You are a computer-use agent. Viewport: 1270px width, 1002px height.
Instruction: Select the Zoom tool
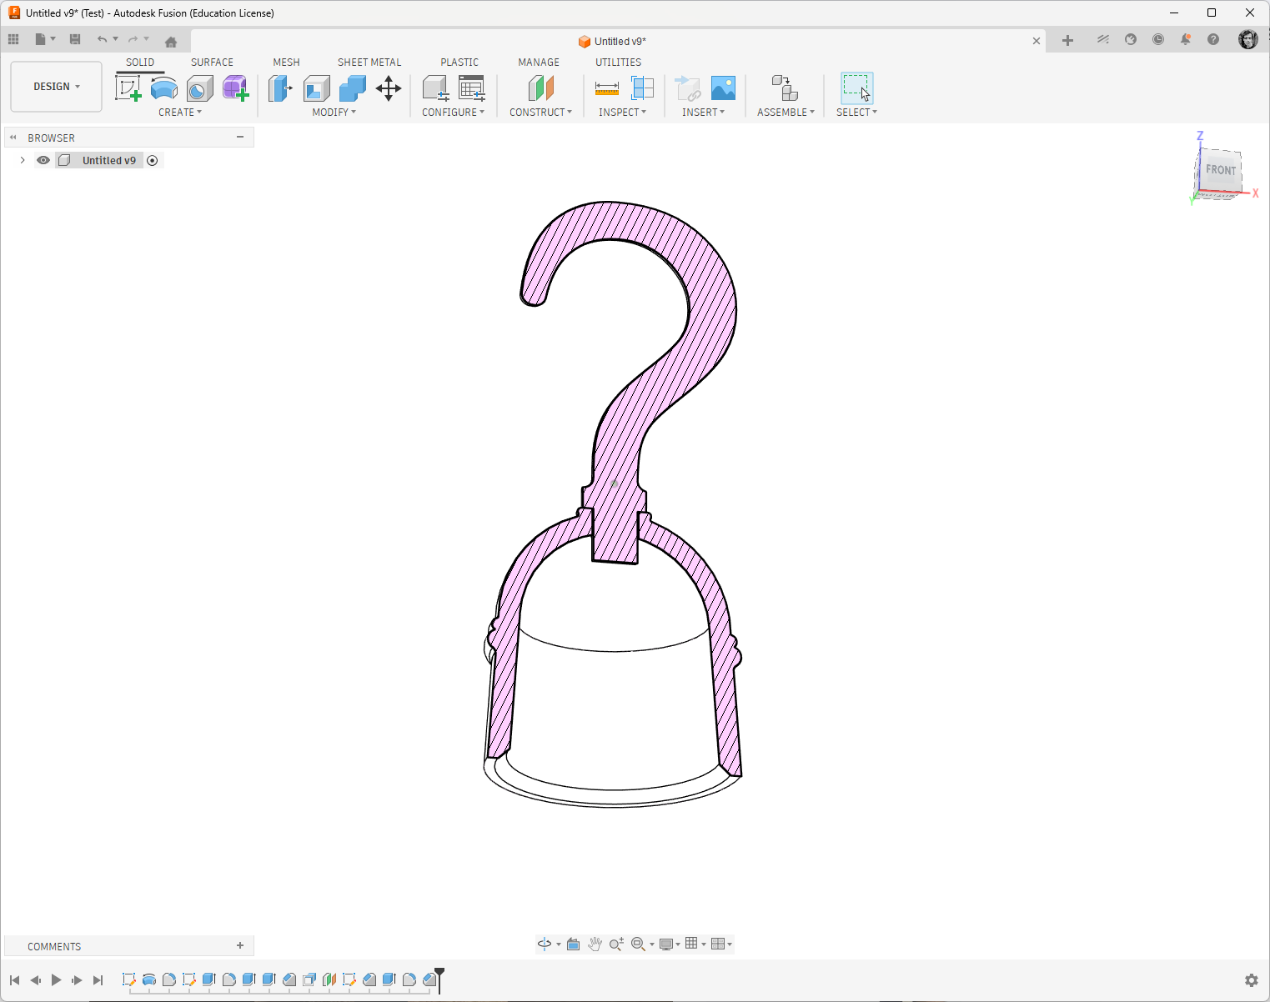click(616, 944)
